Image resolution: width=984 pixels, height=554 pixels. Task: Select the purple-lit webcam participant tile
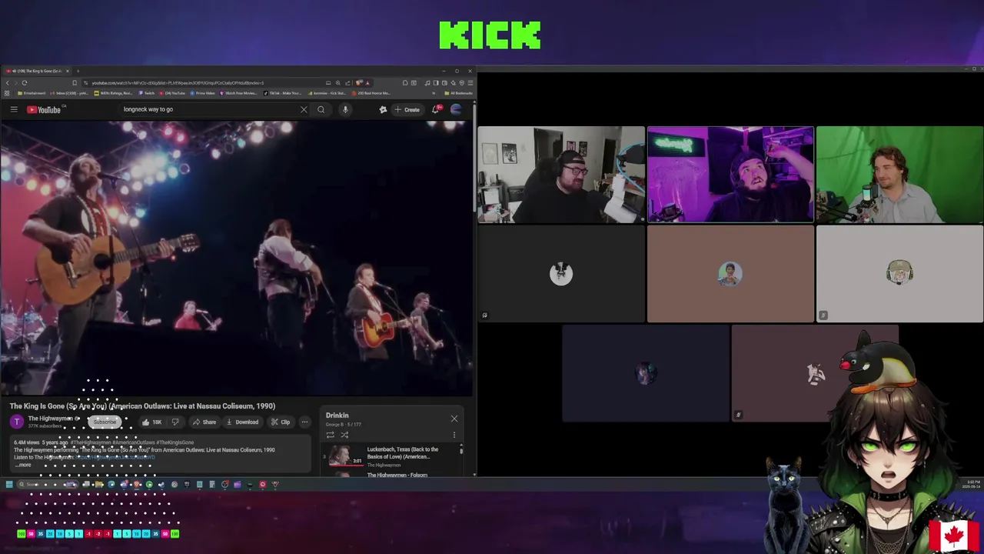(730, 175)
